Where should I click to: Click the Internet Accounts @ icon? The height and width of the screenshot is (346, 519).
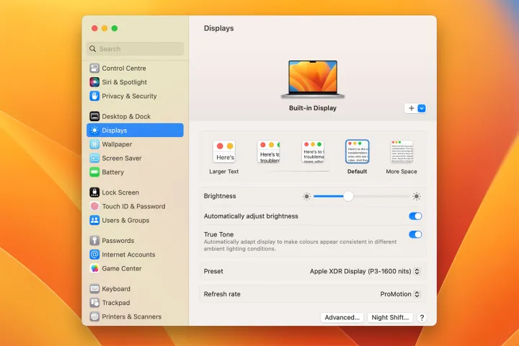point(94,254)
